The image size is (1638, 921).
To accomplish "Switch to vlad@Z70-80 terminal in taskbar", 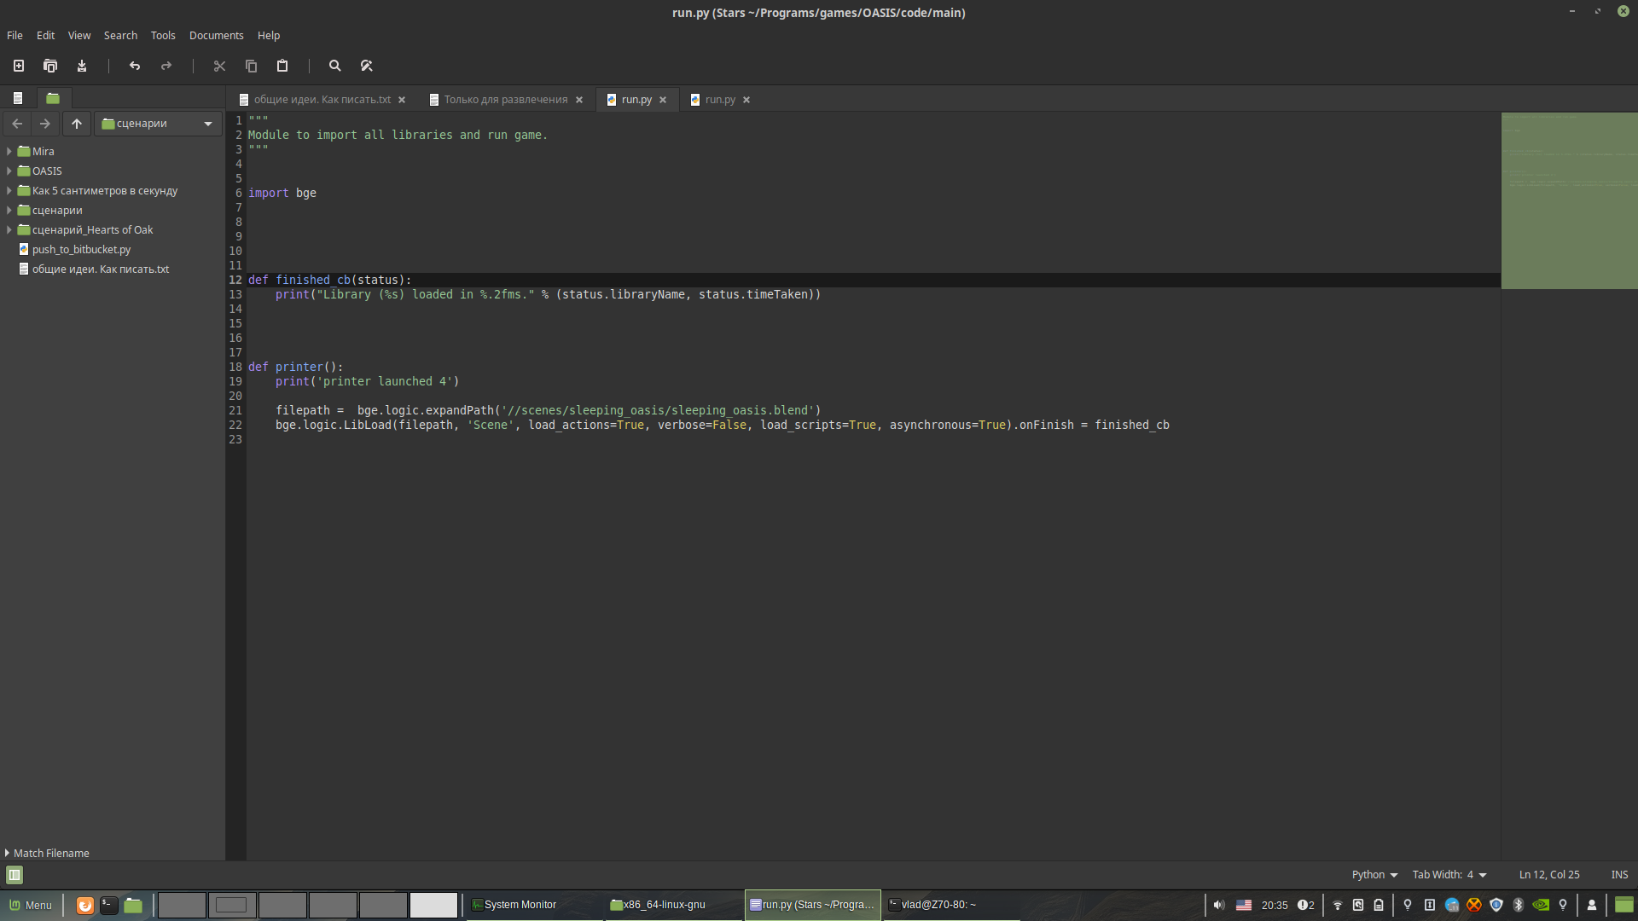I will [951, 905].
